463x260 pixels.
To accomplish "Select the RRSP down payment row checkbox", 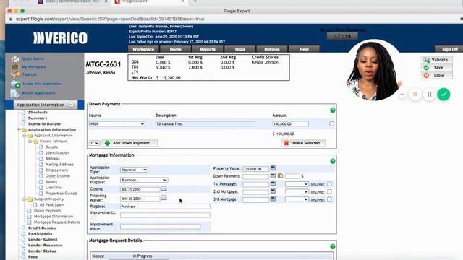I will pyautogui.click(x=331, y=123).
